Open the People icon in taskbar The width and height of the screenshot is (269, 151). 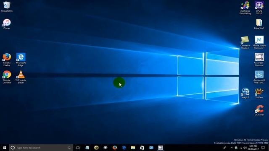[x=225, y=148]
